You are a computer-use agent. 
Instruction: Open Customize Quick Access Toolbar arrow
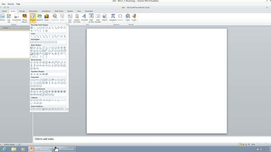point(8,8)
